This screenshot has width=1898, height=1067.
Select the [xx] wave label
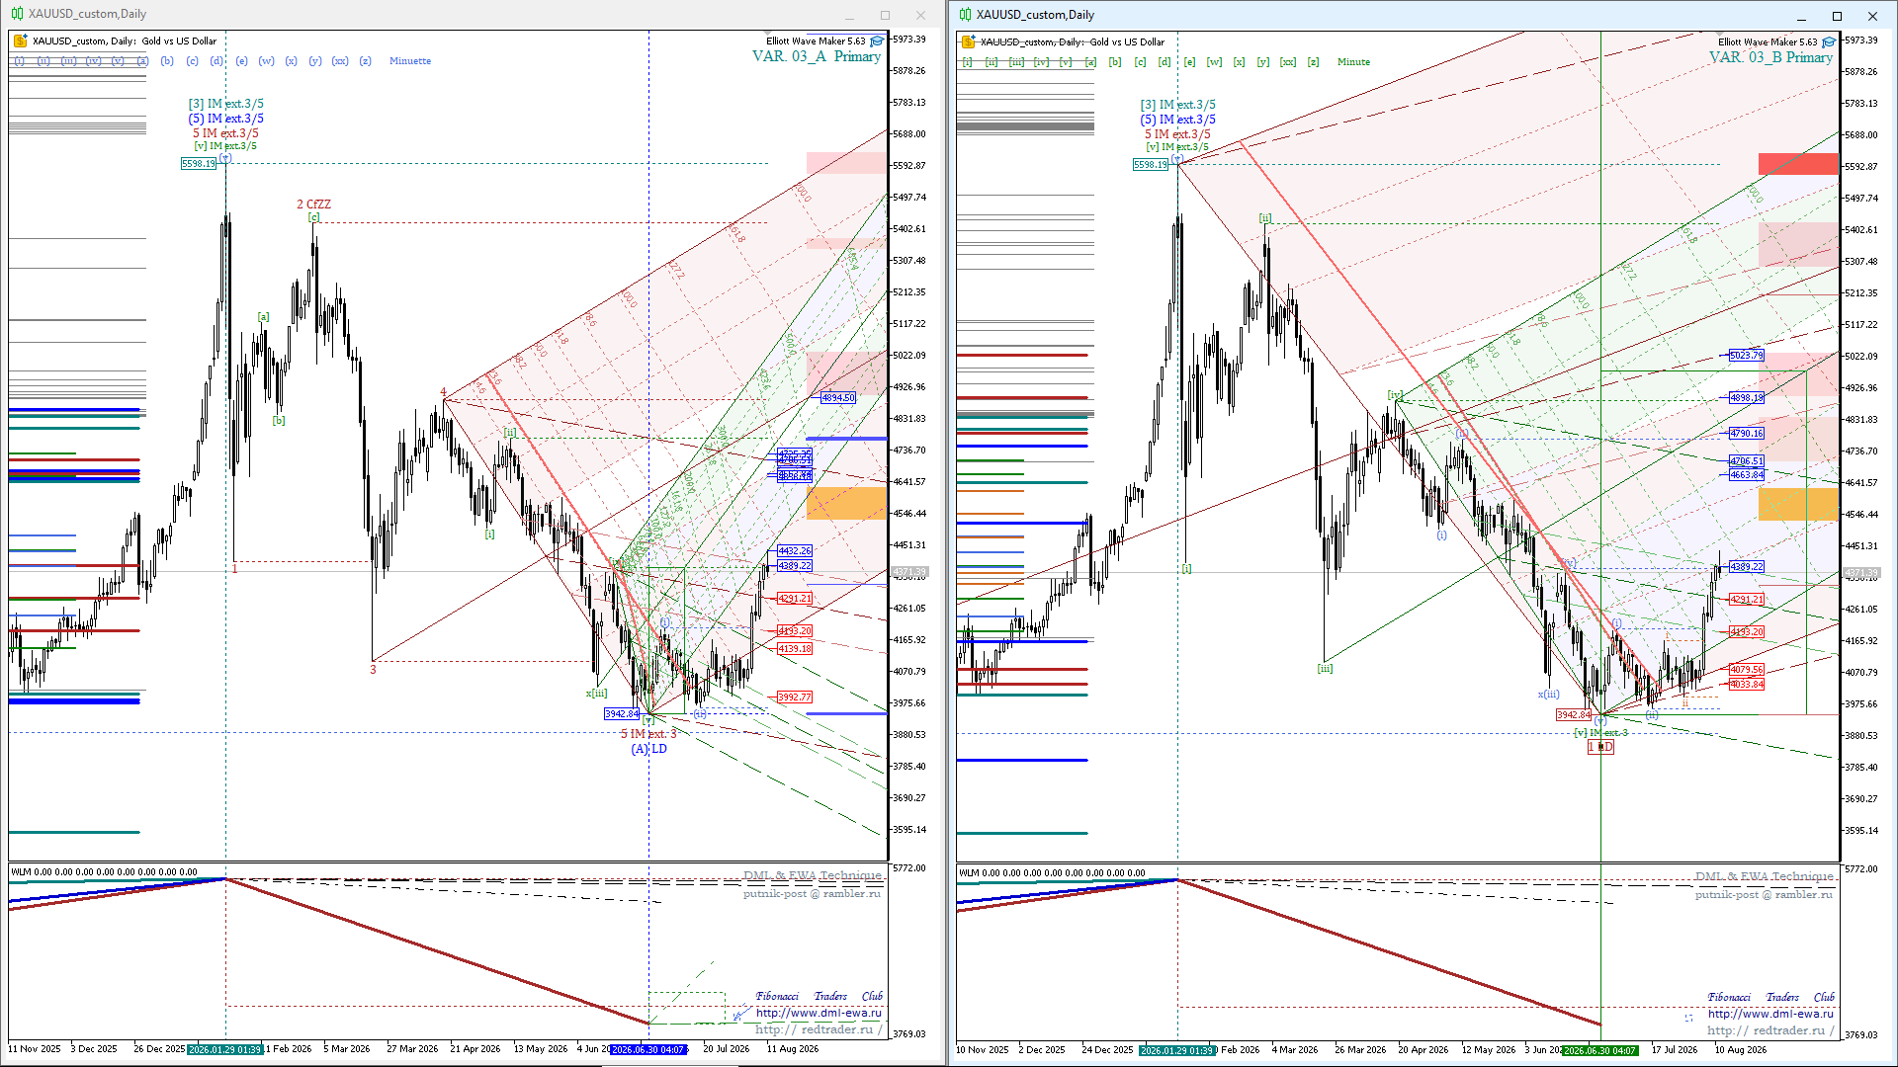(1288, 62)
